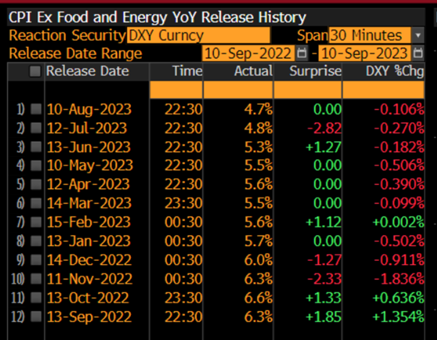Click the Reaction Security DXY Curncy field

(x=199, y=35)
